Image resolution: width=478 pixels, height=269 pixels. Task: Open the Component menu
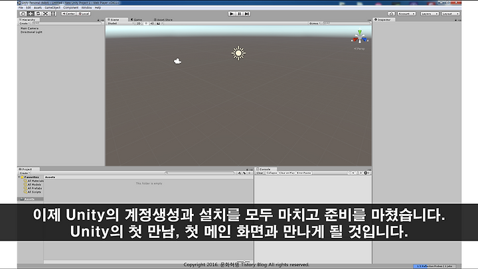pyautogui.click(x=71, y=7)
